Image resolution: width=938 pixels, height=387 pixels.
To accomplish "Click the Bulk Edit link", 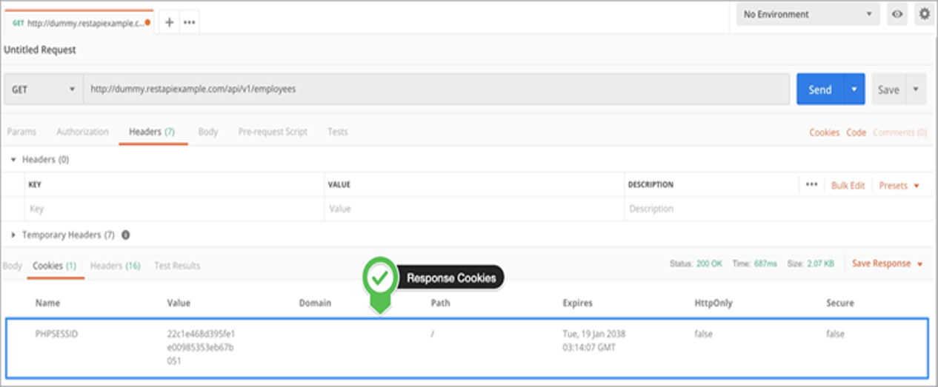I will tap(848, 186).
